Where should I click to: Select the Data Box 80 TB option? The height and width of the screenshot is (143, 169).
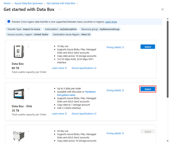[148, 47]
